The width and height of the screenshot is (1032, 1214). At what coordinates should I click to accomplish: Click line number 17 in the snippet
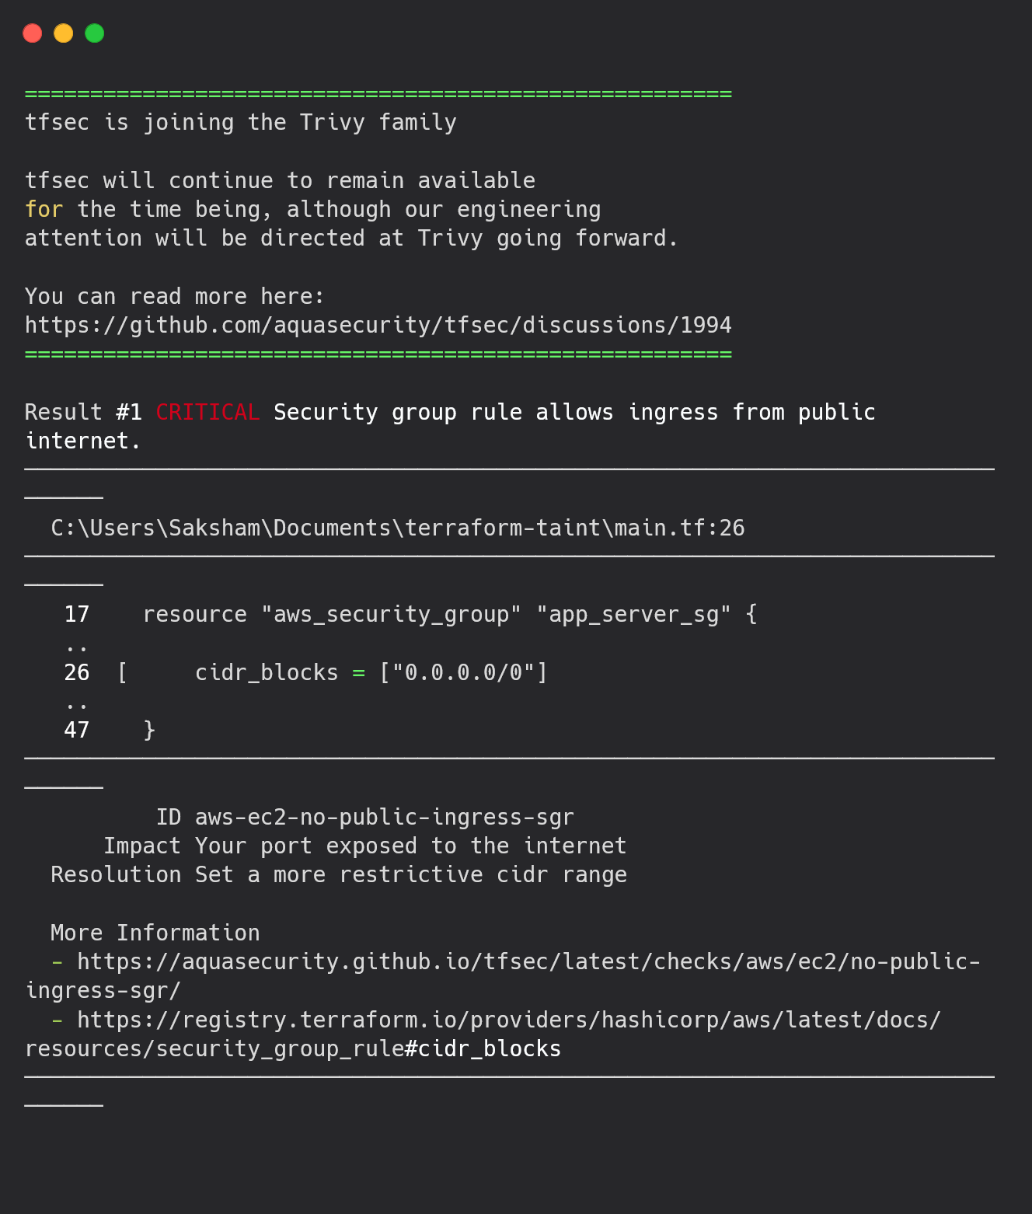[77, 614]
